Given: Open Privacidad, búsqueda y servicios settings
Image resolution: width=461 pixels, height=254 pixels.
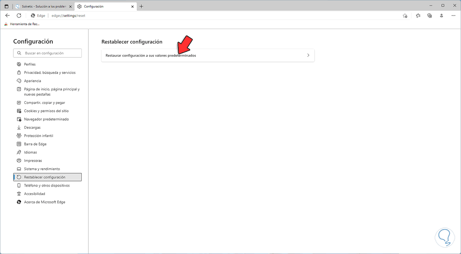Looking at the screenshot, I should (48, 72).
